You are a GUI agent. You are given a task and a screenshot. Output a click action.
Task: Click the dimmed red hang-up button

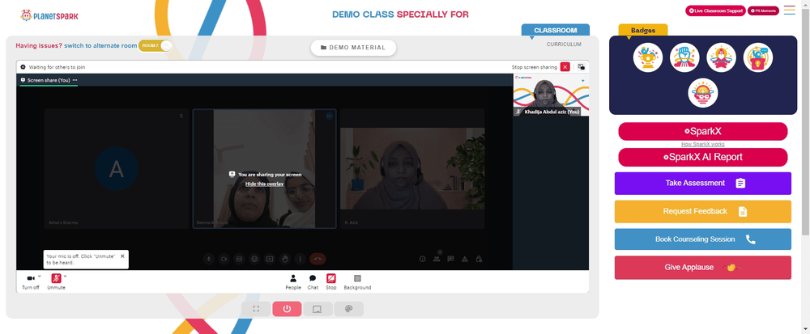(318, 259)
